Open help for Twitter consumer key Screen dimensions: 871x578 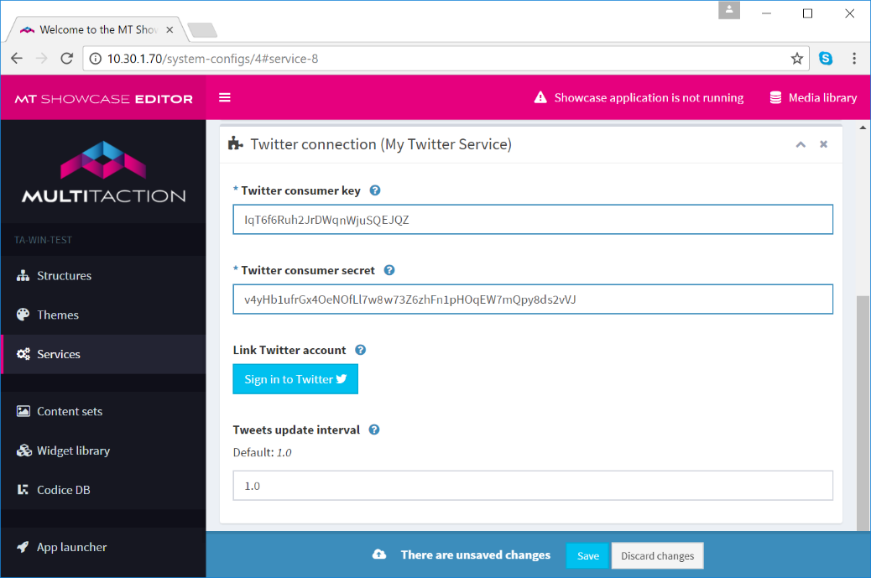coord(375,190)
